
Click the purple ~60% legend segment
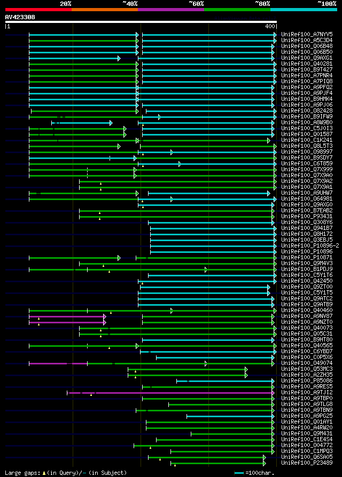click(x=171, y=10)
